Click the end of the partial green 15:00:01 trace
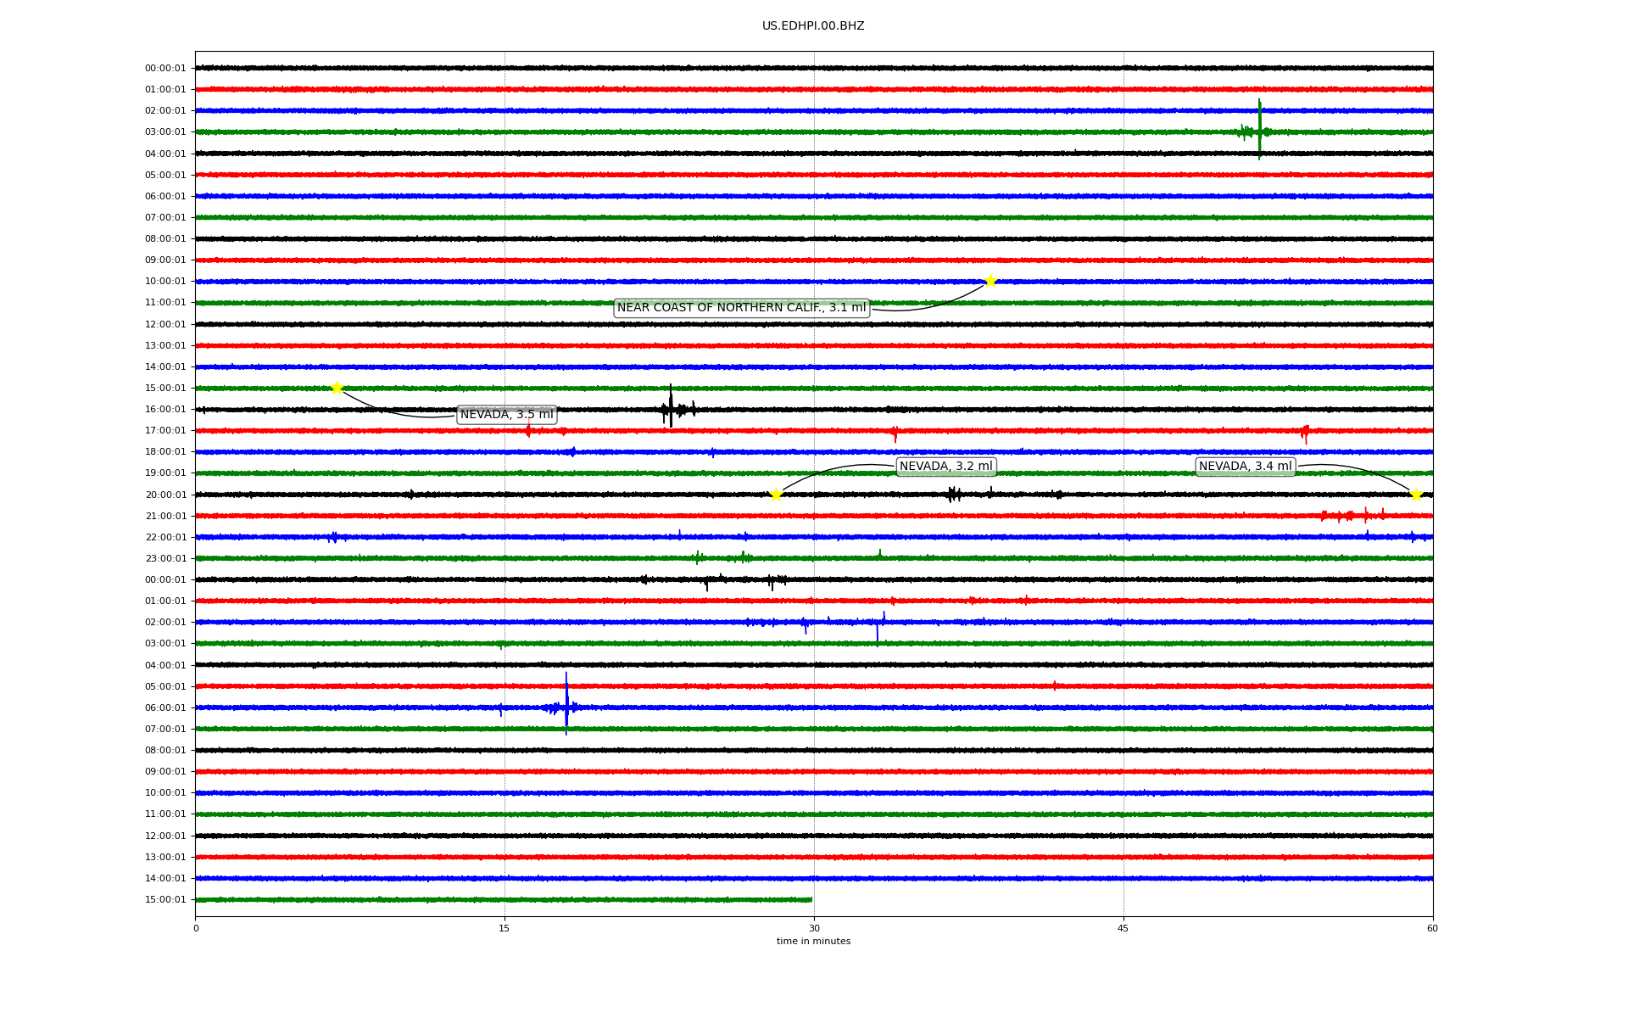The height and width of the screenshot is (1018, 1628). [810, 900]
